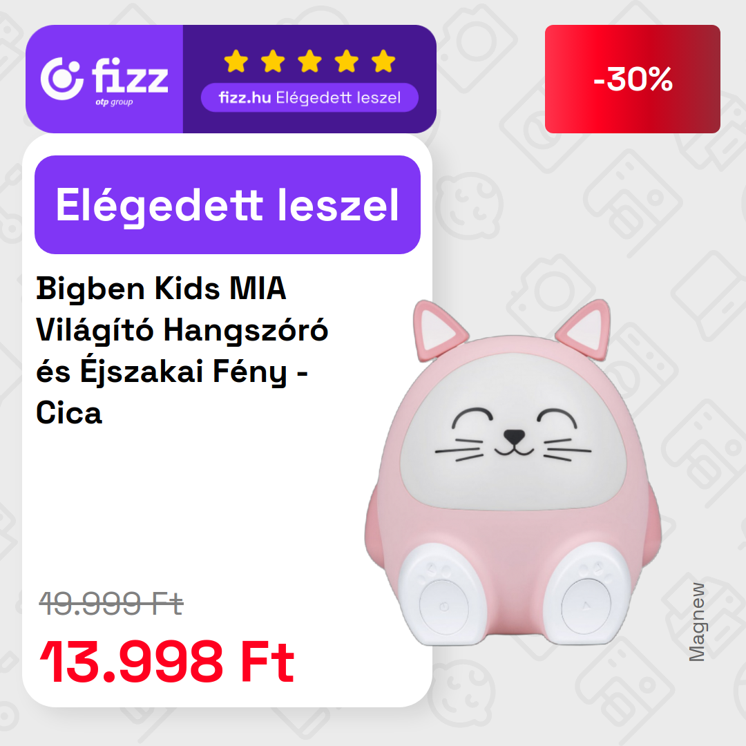
Task: Click the play button on right paw
Action: (586, 606)
